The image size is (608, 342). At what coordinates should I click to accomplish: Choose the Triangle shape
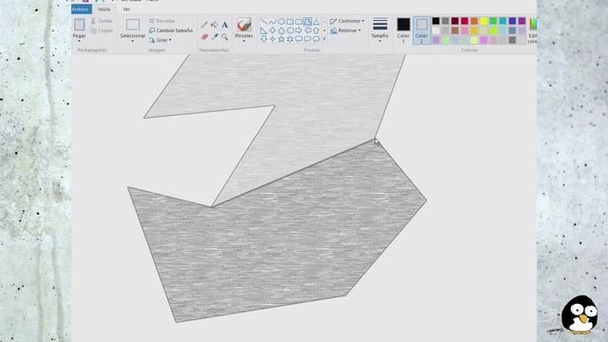[316, 22]
